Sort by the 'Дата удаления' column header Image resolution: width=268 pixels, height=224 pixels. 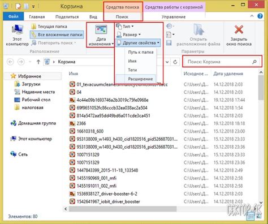coord(228,74)
